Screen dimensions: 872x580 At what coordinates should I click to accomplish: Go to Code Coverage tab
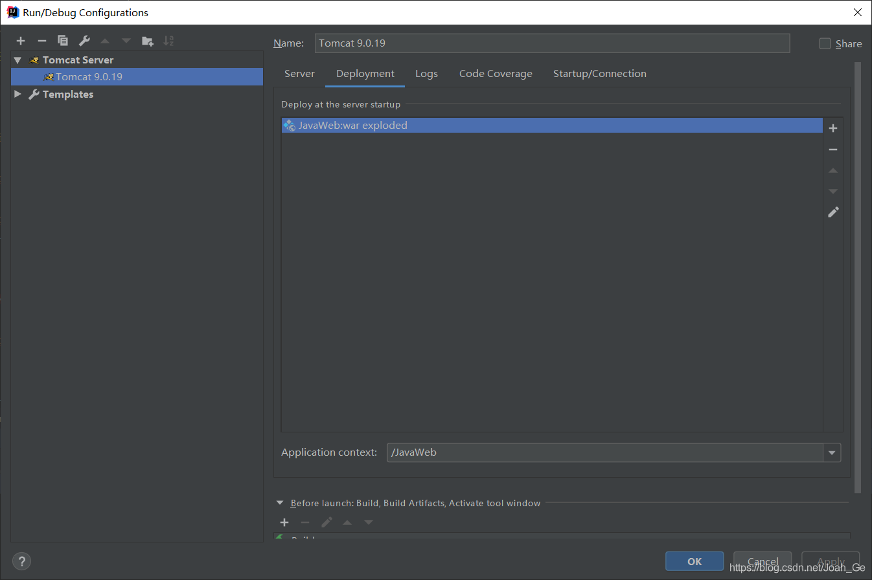496,74
